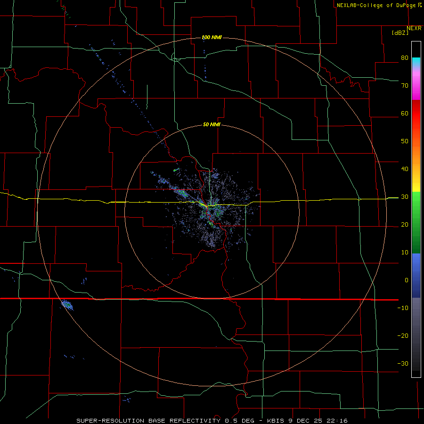Click the [dBZ] units label
Image resolution: width=424 pixels, height=424 pixels.
click(400, 33)
